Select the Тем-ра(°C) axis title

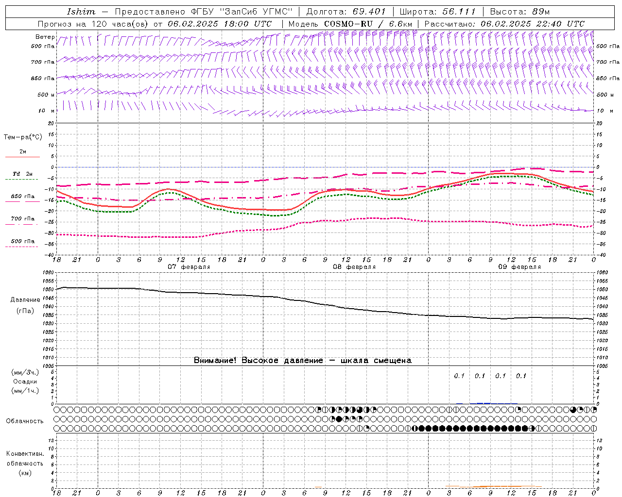[23, 137]
